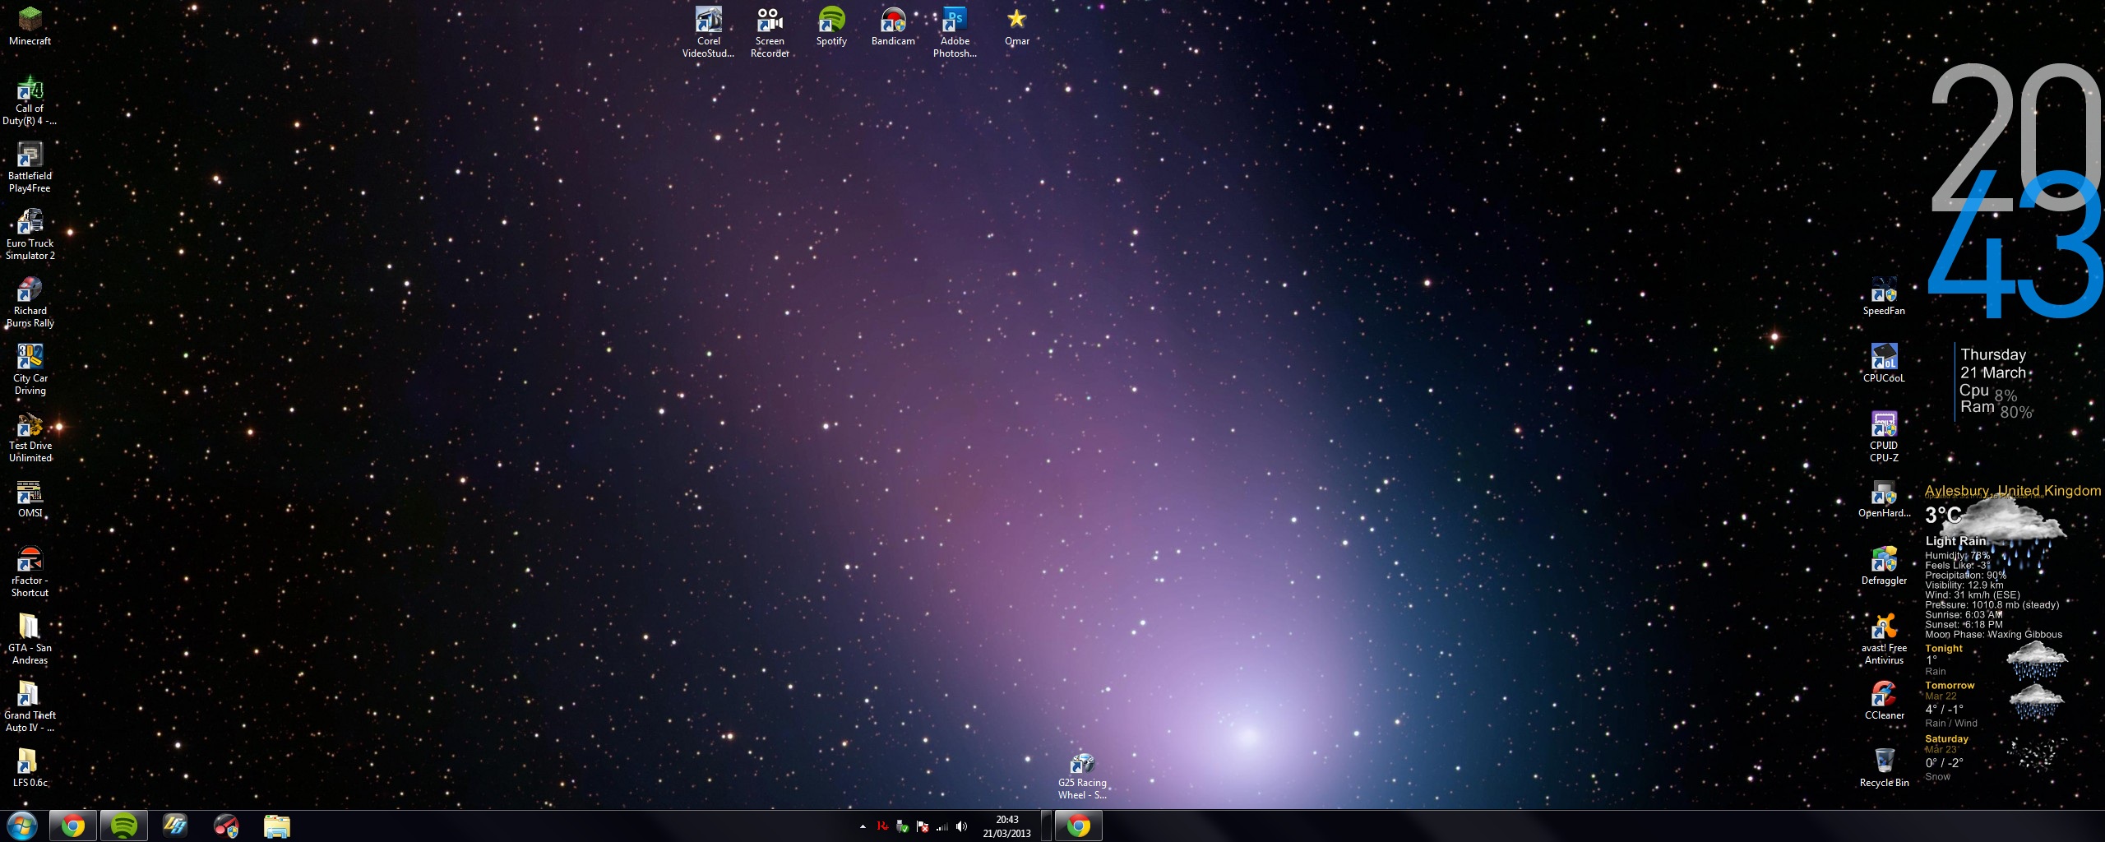Open the Windows Start menu orb
The image size is (2105, 842).
click(x=21, y=826)
